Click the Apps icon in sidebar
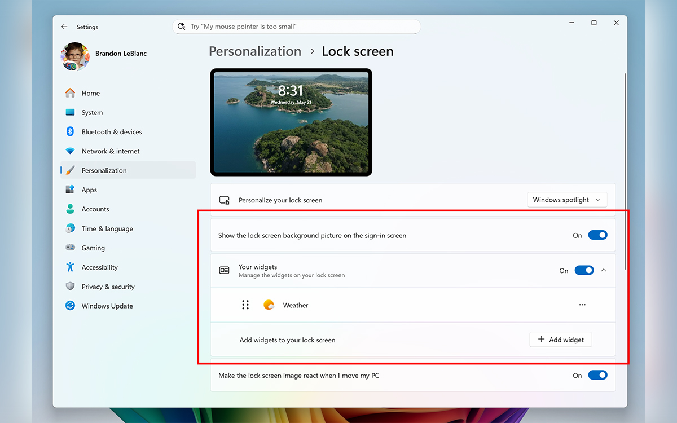Screen dimensions: 677x423 [x=70, y=190]
